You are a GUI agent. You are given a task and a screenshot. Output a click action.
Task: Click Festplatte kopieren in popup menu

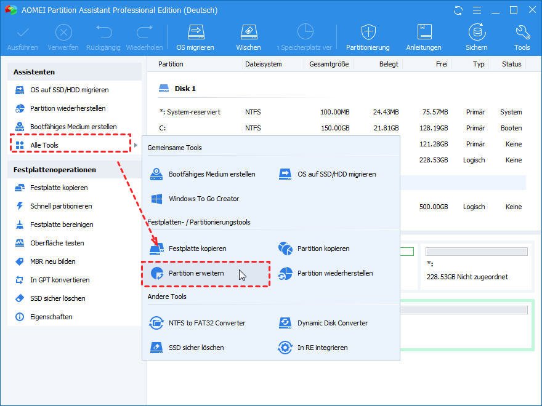(x=188, y=249)
